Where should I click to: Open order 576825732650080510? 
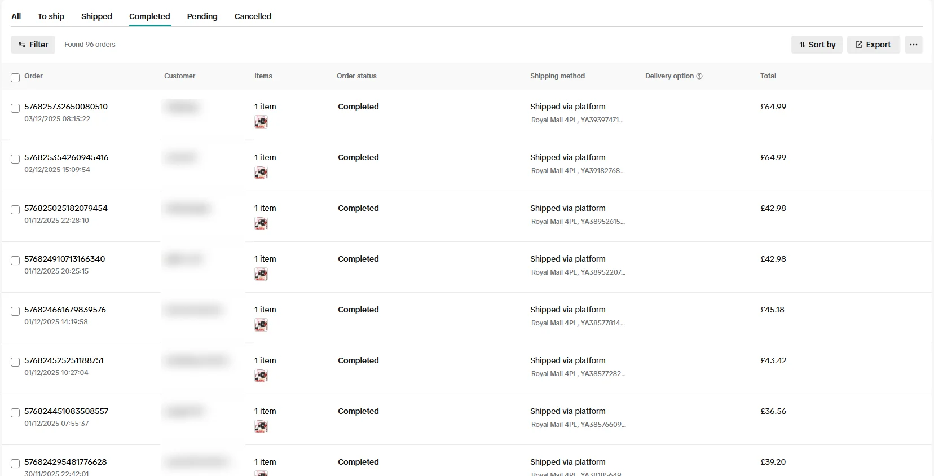point(66,107)
